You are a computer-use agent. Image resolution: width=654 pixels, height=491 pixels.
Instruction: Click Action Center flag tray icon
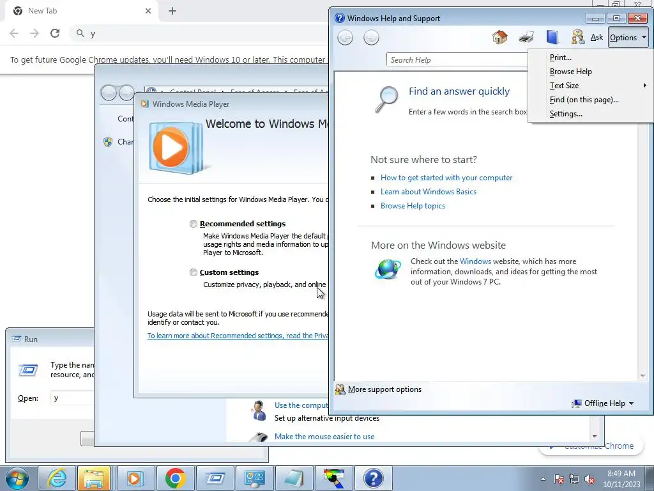tap(558, 479)
